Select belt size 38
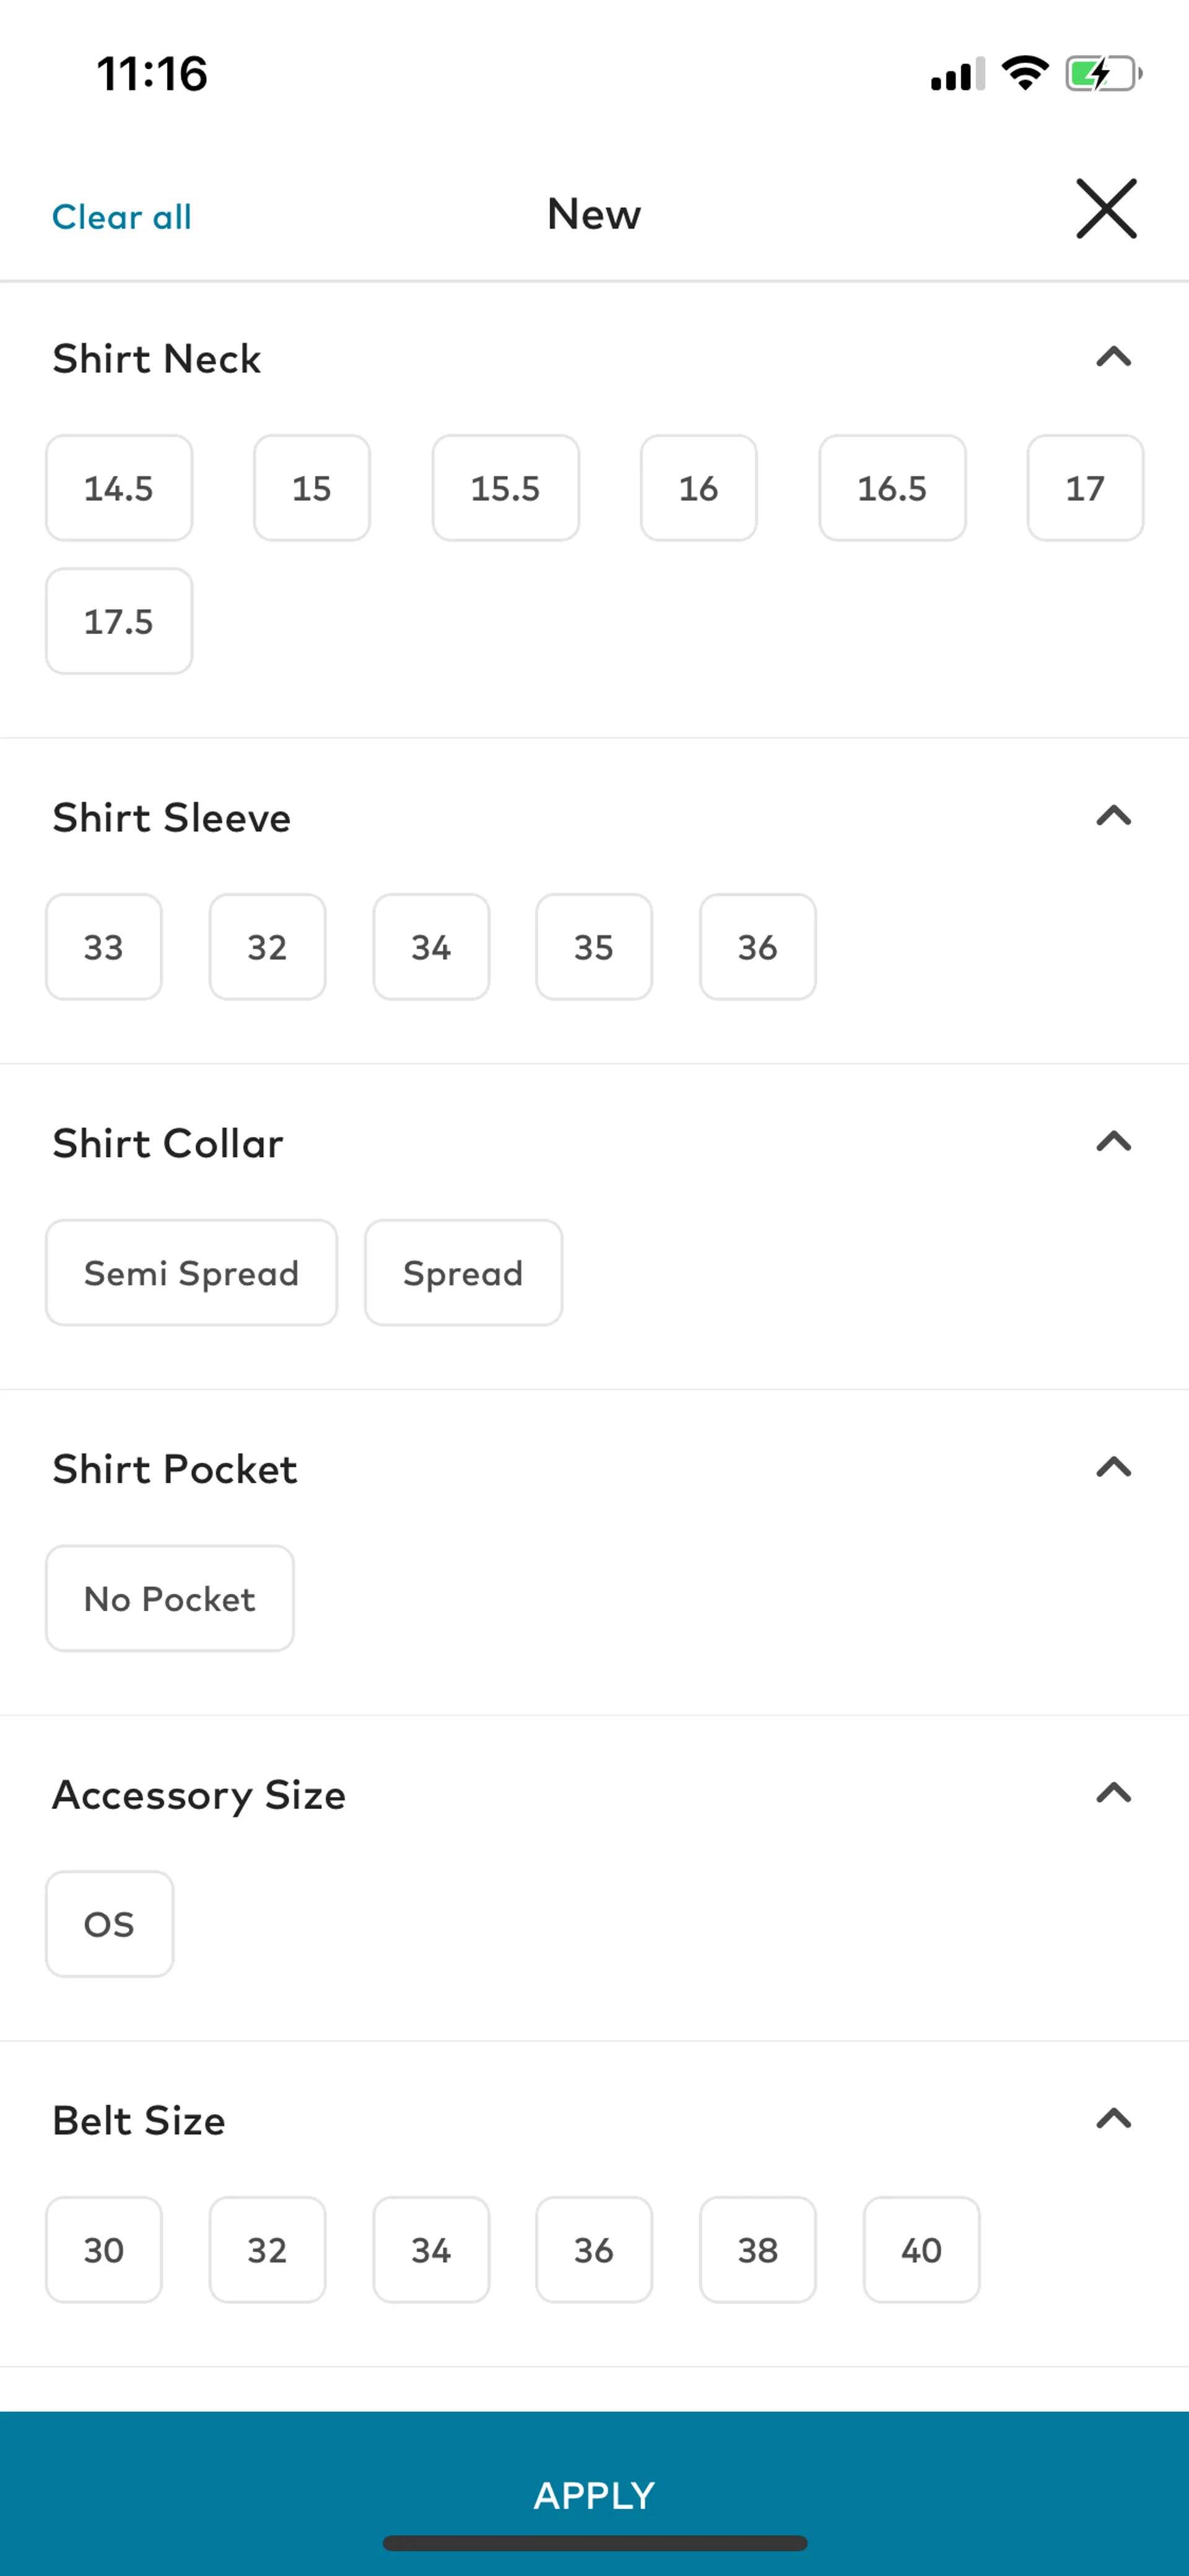 (757, 2250)
